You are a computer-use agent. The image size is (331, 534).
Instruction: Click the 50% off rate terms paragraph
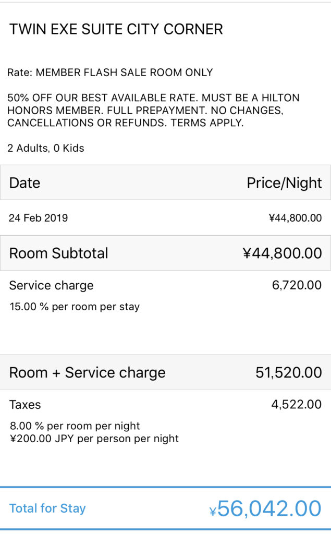click(x=153, y=111)
